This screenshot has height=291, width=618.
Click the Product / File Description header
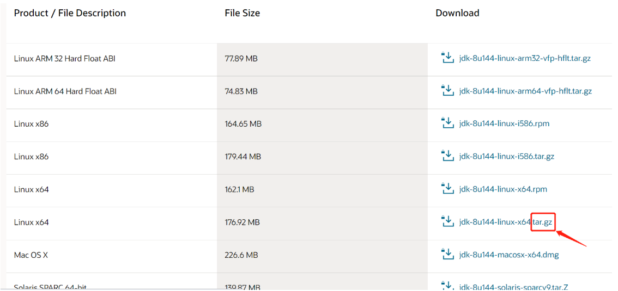point(70,13)
